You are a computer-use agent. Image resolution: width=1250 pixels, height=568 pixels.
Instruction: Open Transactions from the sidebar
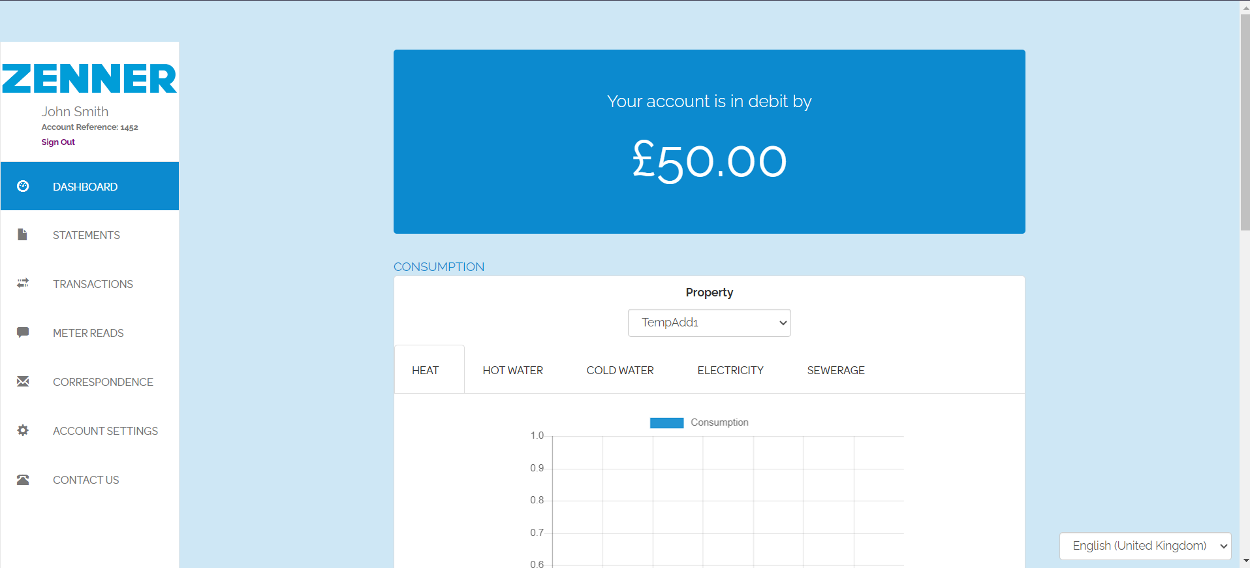93,284
